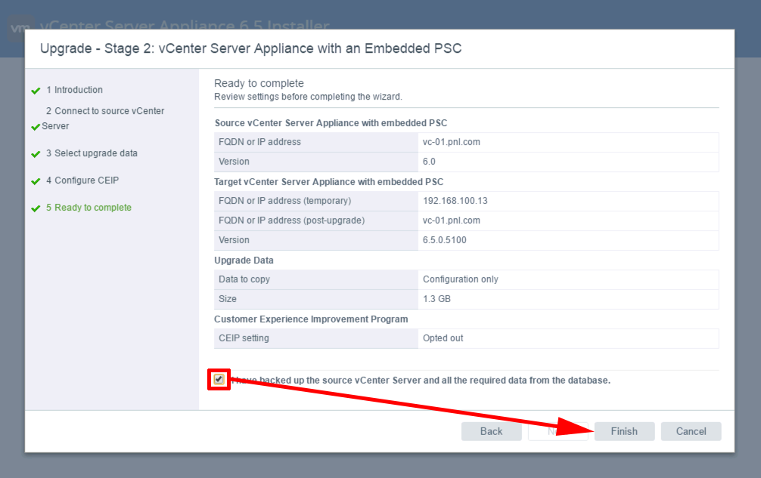Open step 4 Configure CEIP
The image size is (761, 478).
pos(82,180)
